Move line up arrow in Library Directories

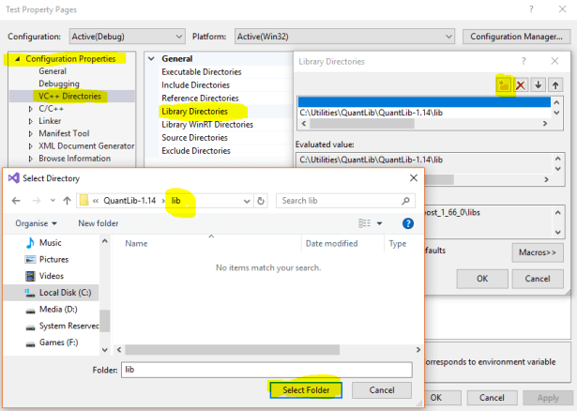tap(555, 85)
